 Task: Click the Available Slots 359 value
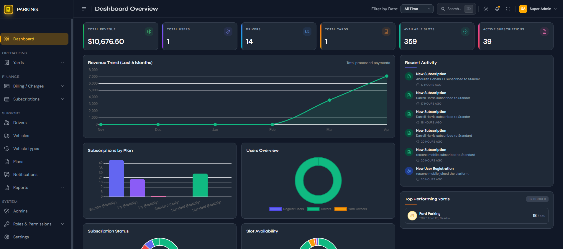(411, 42)
